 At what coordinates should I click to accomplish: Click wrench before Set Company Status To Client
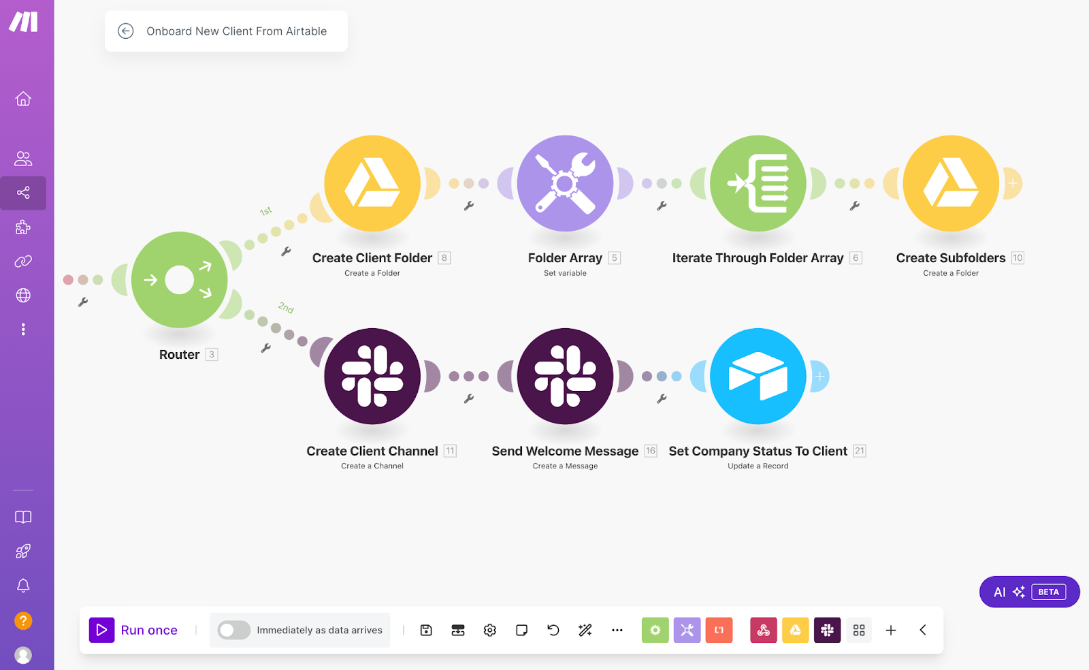tap(662, 399)
